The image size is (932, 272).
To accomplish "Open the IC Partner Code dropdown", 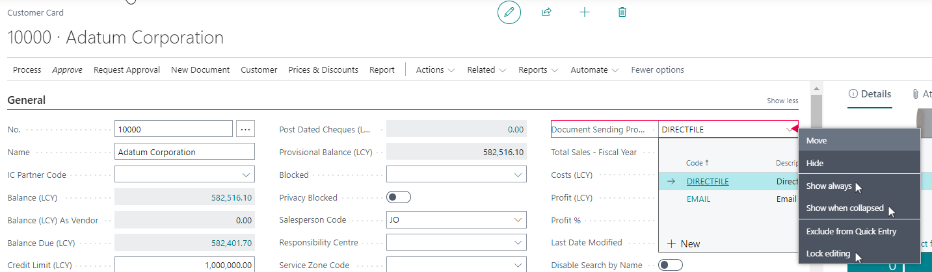I will point(246,175).
